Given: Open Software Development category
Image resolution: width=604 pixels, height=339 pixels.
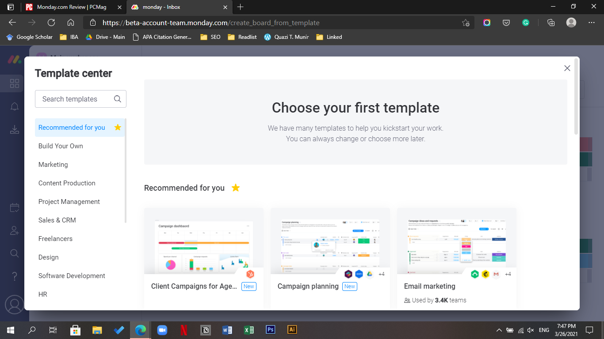Looking at the screenshot, I should tap(72, 276).
